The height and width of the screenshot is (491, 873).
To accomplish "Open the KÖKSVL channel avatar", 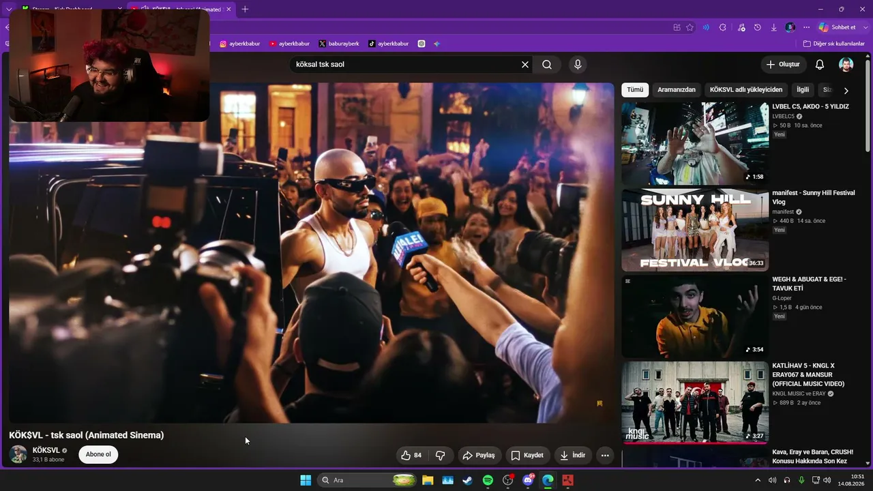I will click(18, 454).
